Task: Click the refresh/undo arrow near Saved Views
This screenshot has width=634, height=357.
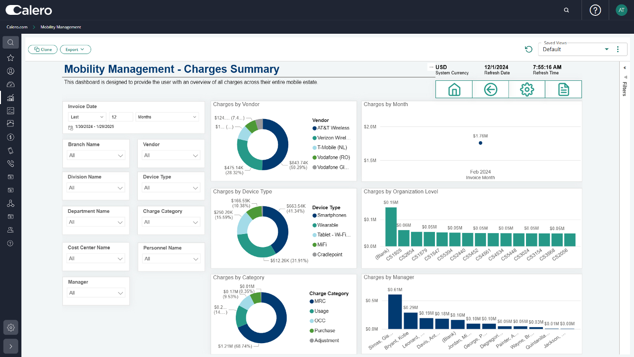Action: [x=528, y=49]
